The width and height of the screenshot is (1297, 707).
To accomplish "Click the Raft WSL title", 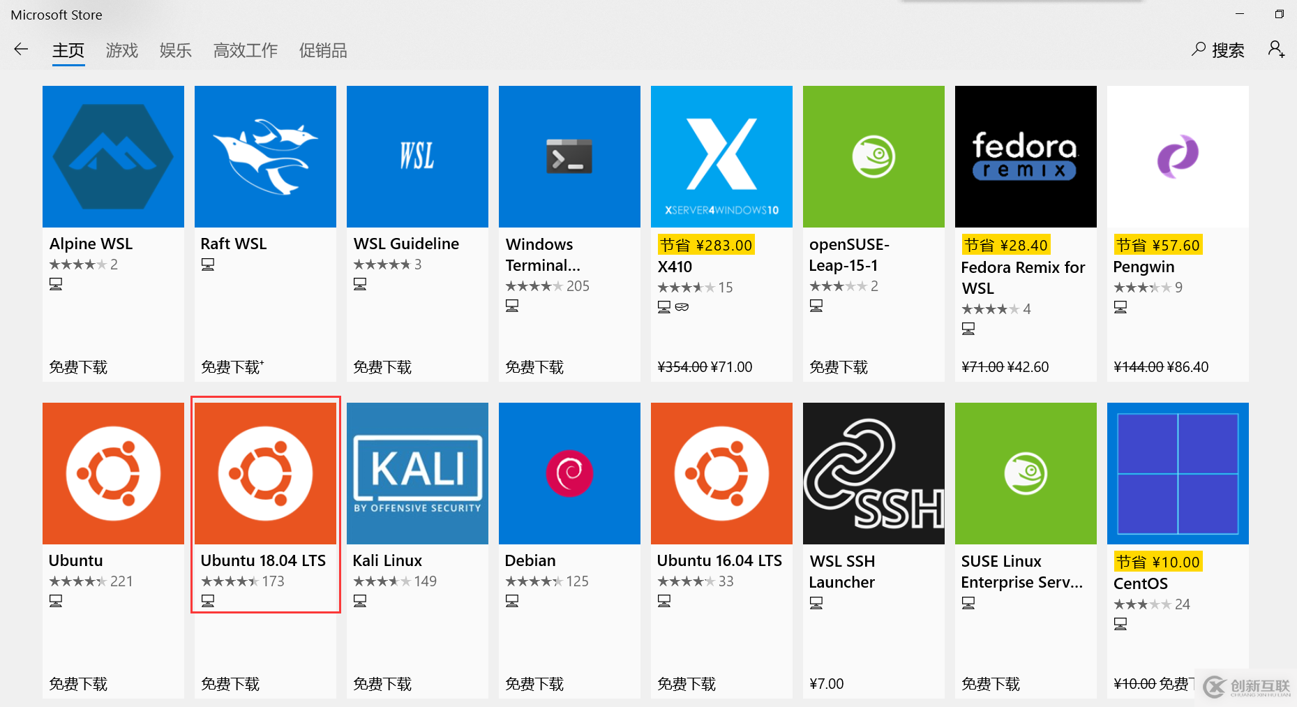I will 234,244.
